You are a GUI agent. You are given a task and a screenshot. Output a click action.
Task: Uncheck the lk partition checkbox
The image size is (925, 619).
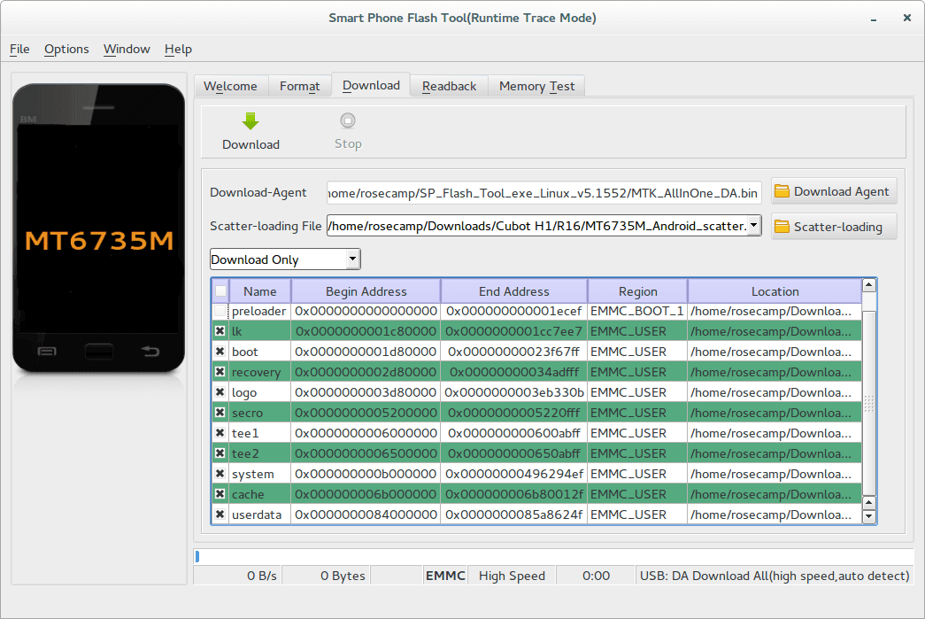[220, 331]
